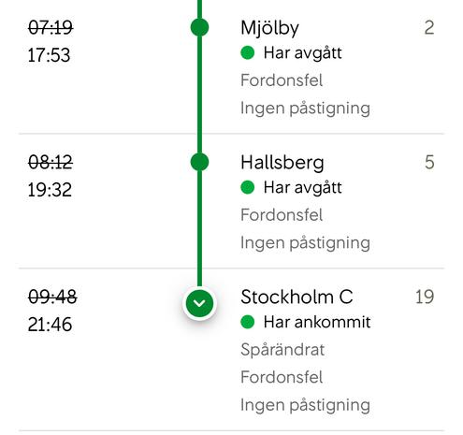Tap track number 5 for Hallsberg
463x435 pixels.
[429, 162]
